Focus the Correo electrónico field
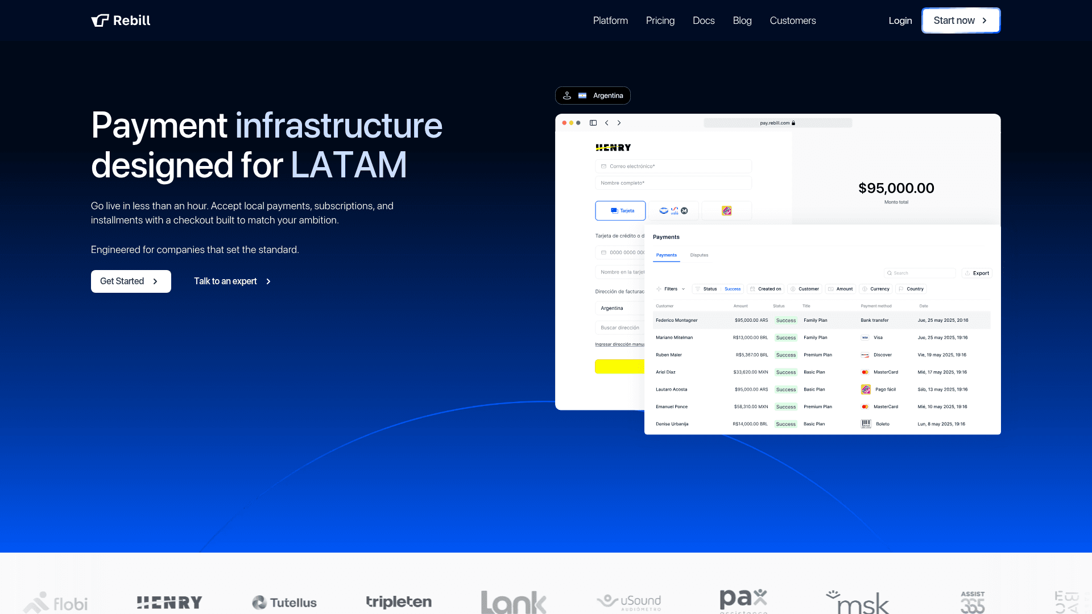 673,166
